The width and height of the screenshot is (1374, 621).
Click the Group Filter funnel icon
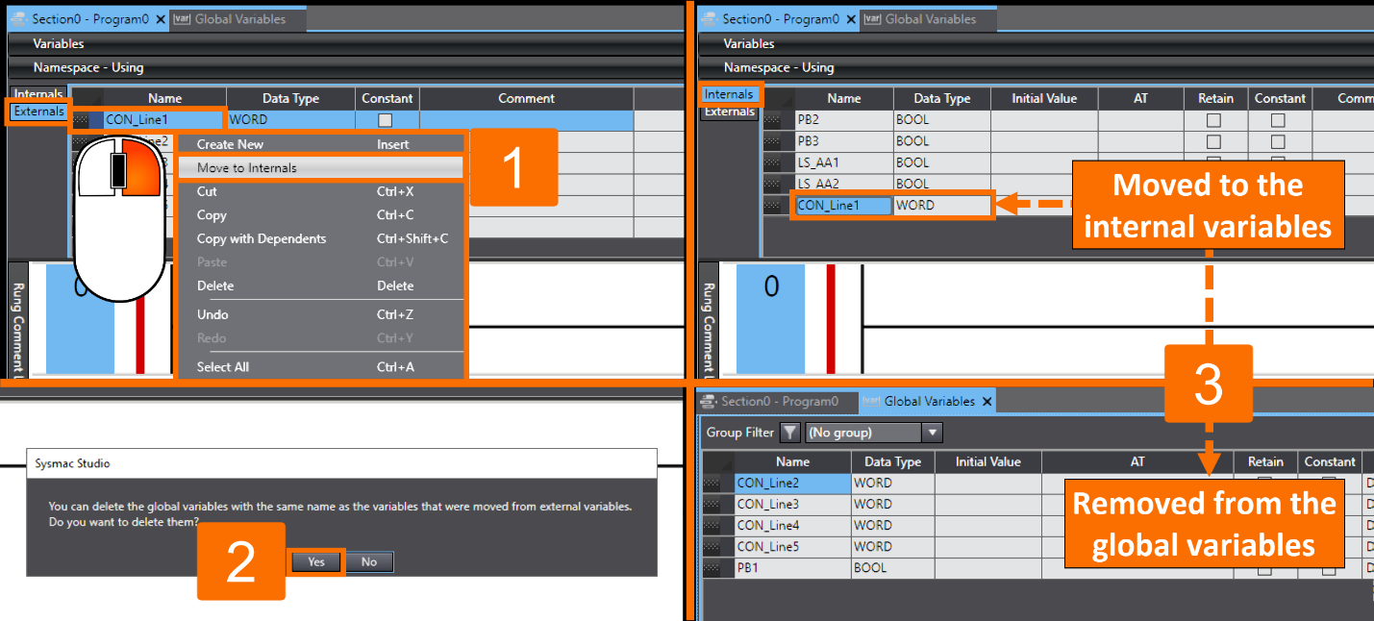(x=789, y=433)
